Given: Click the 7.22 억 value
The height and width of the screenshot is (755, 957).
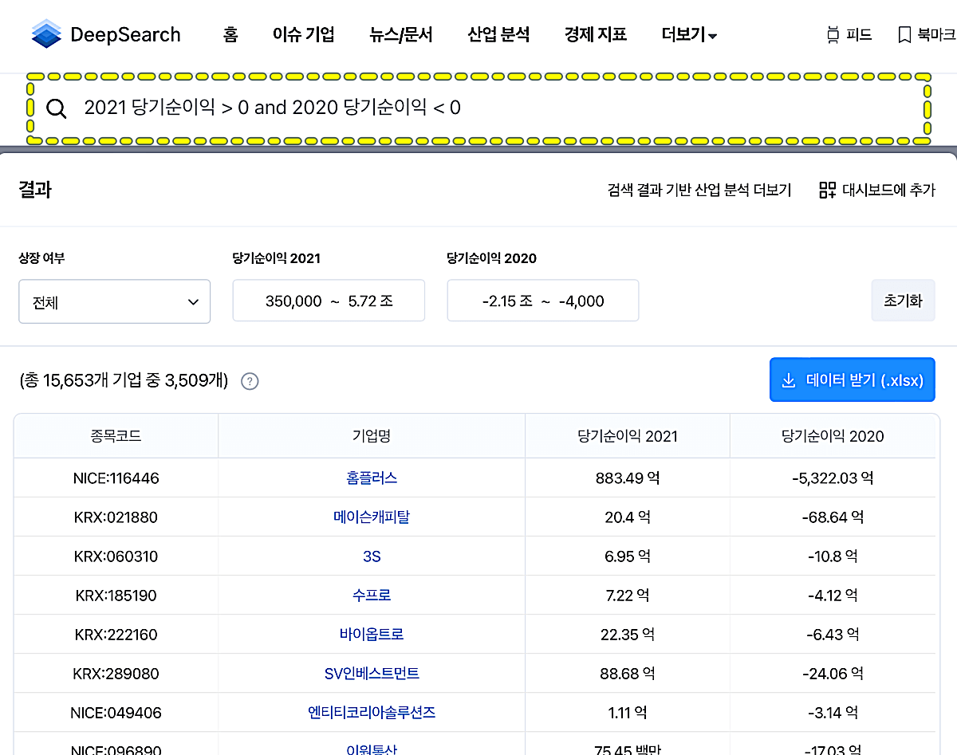Looking at the screenshot, I should [628, 596].
